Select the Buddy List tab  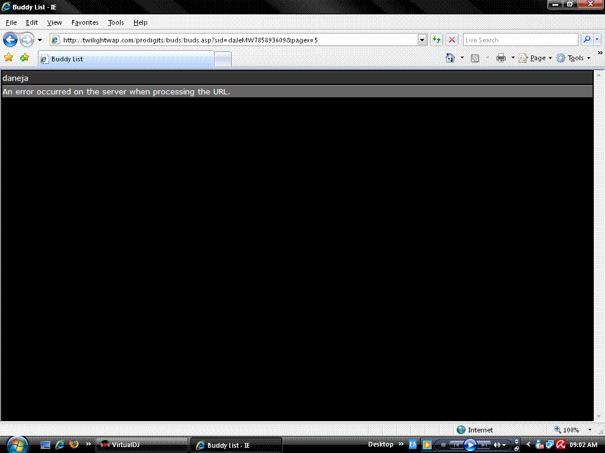126,59
